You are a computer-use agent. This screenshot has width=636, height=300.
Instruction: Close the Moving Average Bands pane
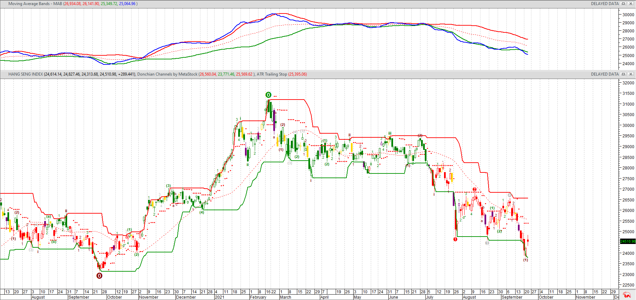631,4
